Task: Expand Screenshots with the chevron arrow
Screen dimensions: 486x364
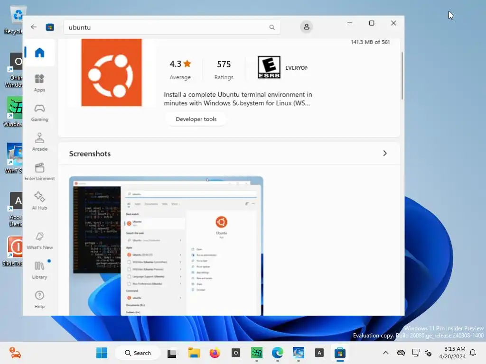Action: (x=384, y=154)
